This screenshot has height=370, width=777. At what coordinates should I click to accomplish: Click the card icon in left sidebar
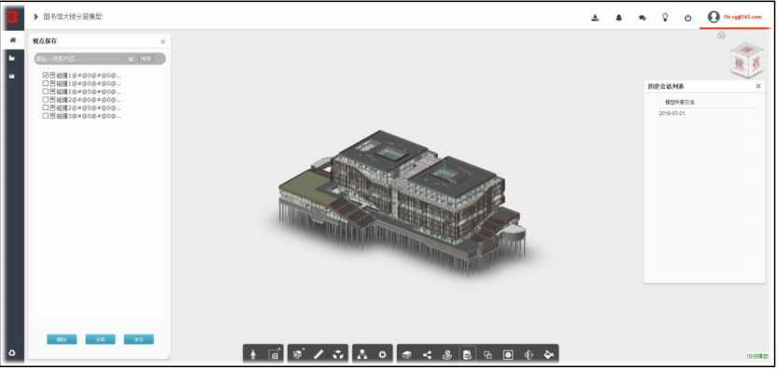[x=12, y=76]
